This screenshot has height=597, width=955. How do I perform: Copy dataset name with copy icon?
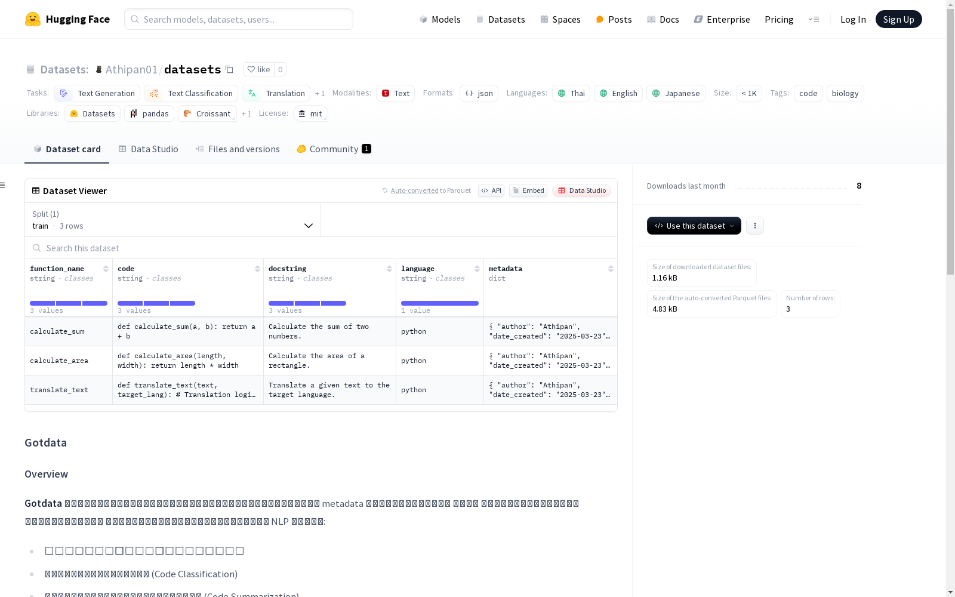pos(229,69)
